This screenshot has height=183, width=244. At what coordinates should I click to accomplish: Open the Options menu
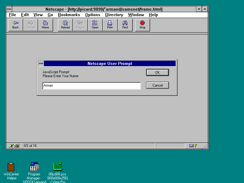92,15
